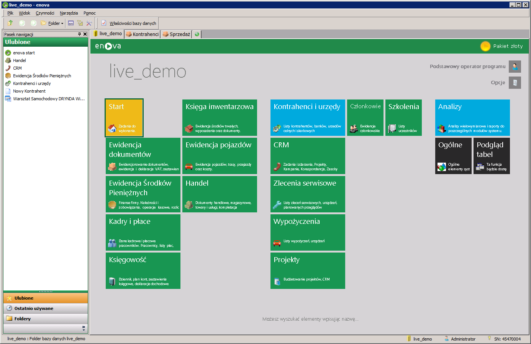Click the Start tile
The image size is (531, 344).
pos(124,117)
